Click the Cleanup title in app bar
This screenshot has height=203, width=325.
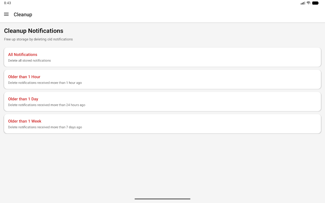[x=23, y=14]
